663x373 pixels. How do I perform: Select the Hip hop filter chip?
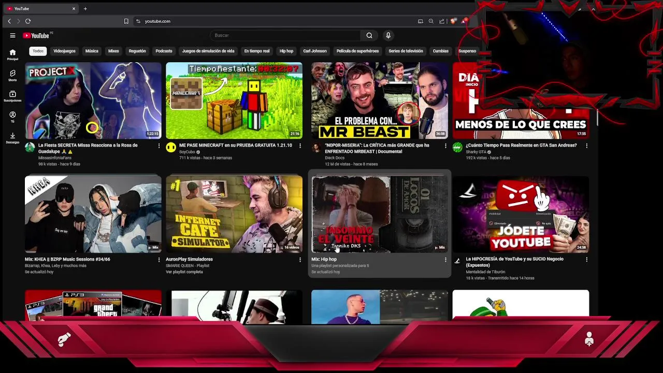286,51
